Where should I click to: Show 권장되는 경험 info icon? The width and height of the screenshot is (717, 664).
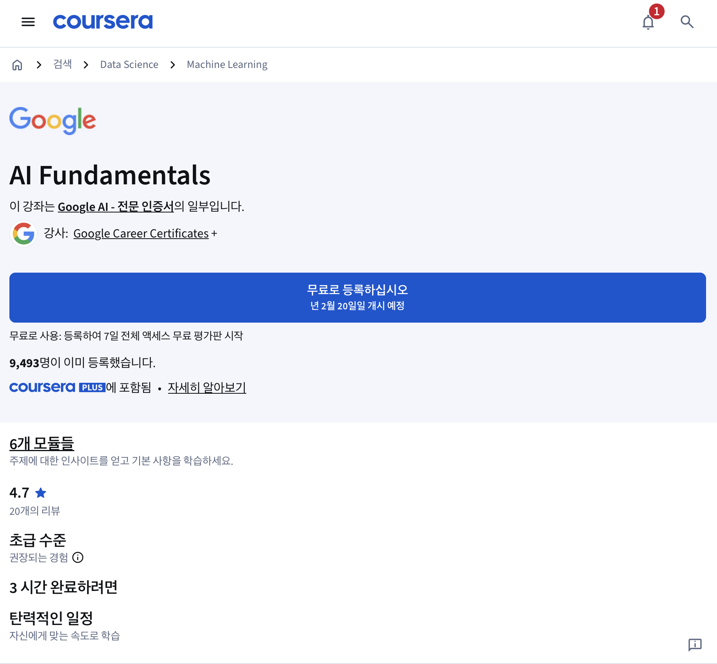(78, 557)
